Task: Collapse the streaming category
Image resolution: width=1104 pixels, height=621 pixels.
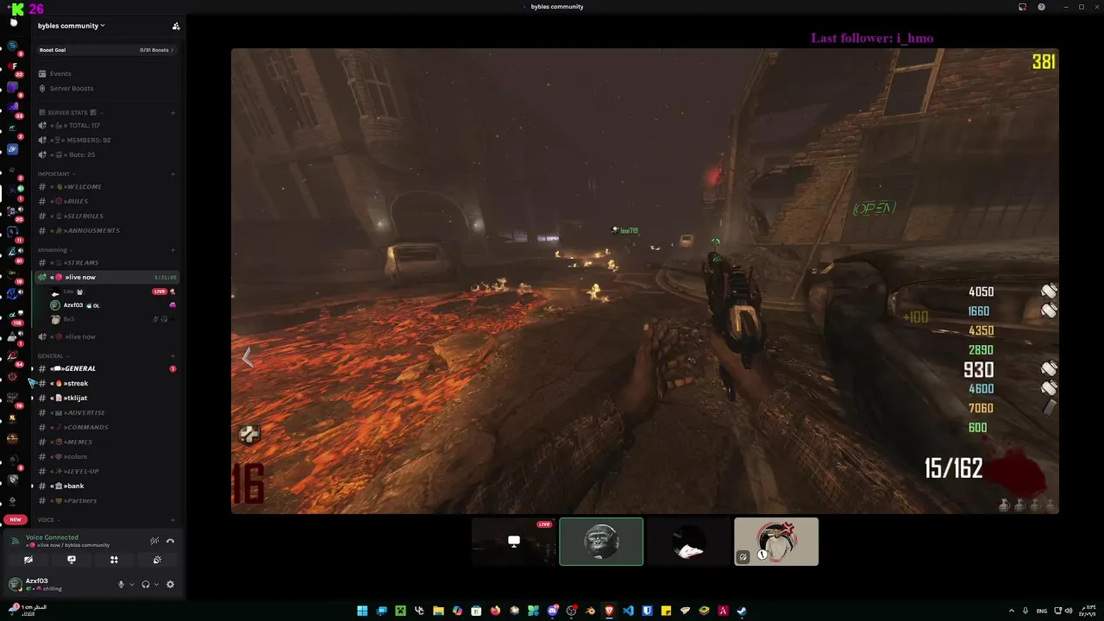Action: (x=54, y=250)
